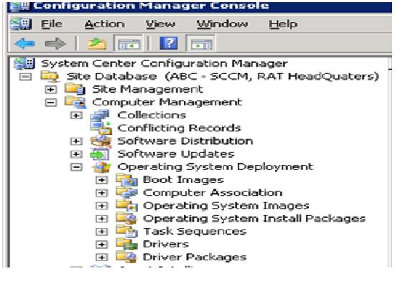The height and width of the screenshot is (289, 418).
Task: Click the console system menu icon beside File
Action: (x=22, y=24)
